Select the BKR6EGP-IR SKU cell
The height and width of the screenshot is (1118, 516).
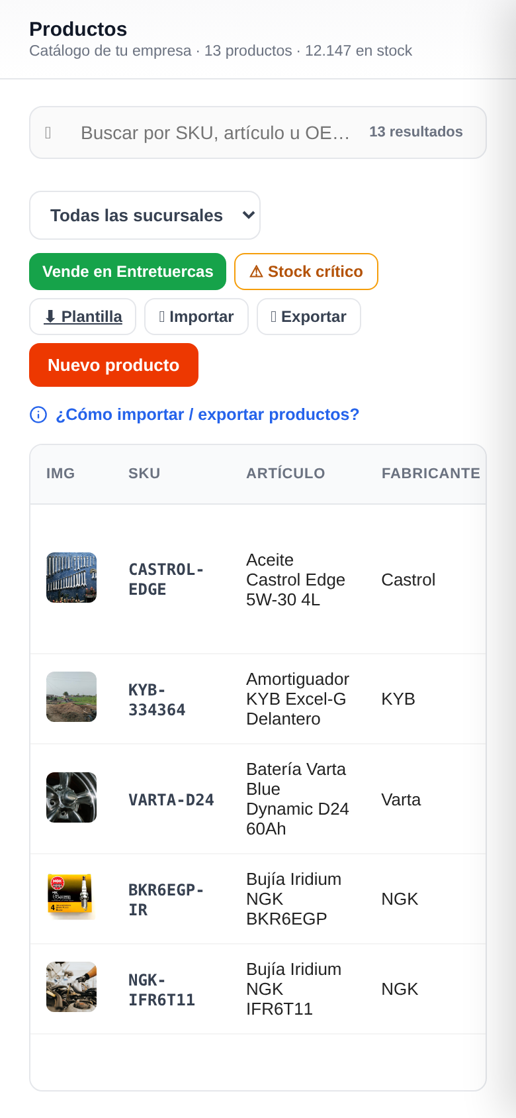166,900
